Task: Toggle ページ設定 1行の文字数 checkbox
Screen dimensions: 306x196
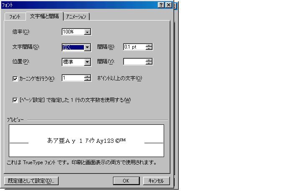Action: click(x=15, y=100)
